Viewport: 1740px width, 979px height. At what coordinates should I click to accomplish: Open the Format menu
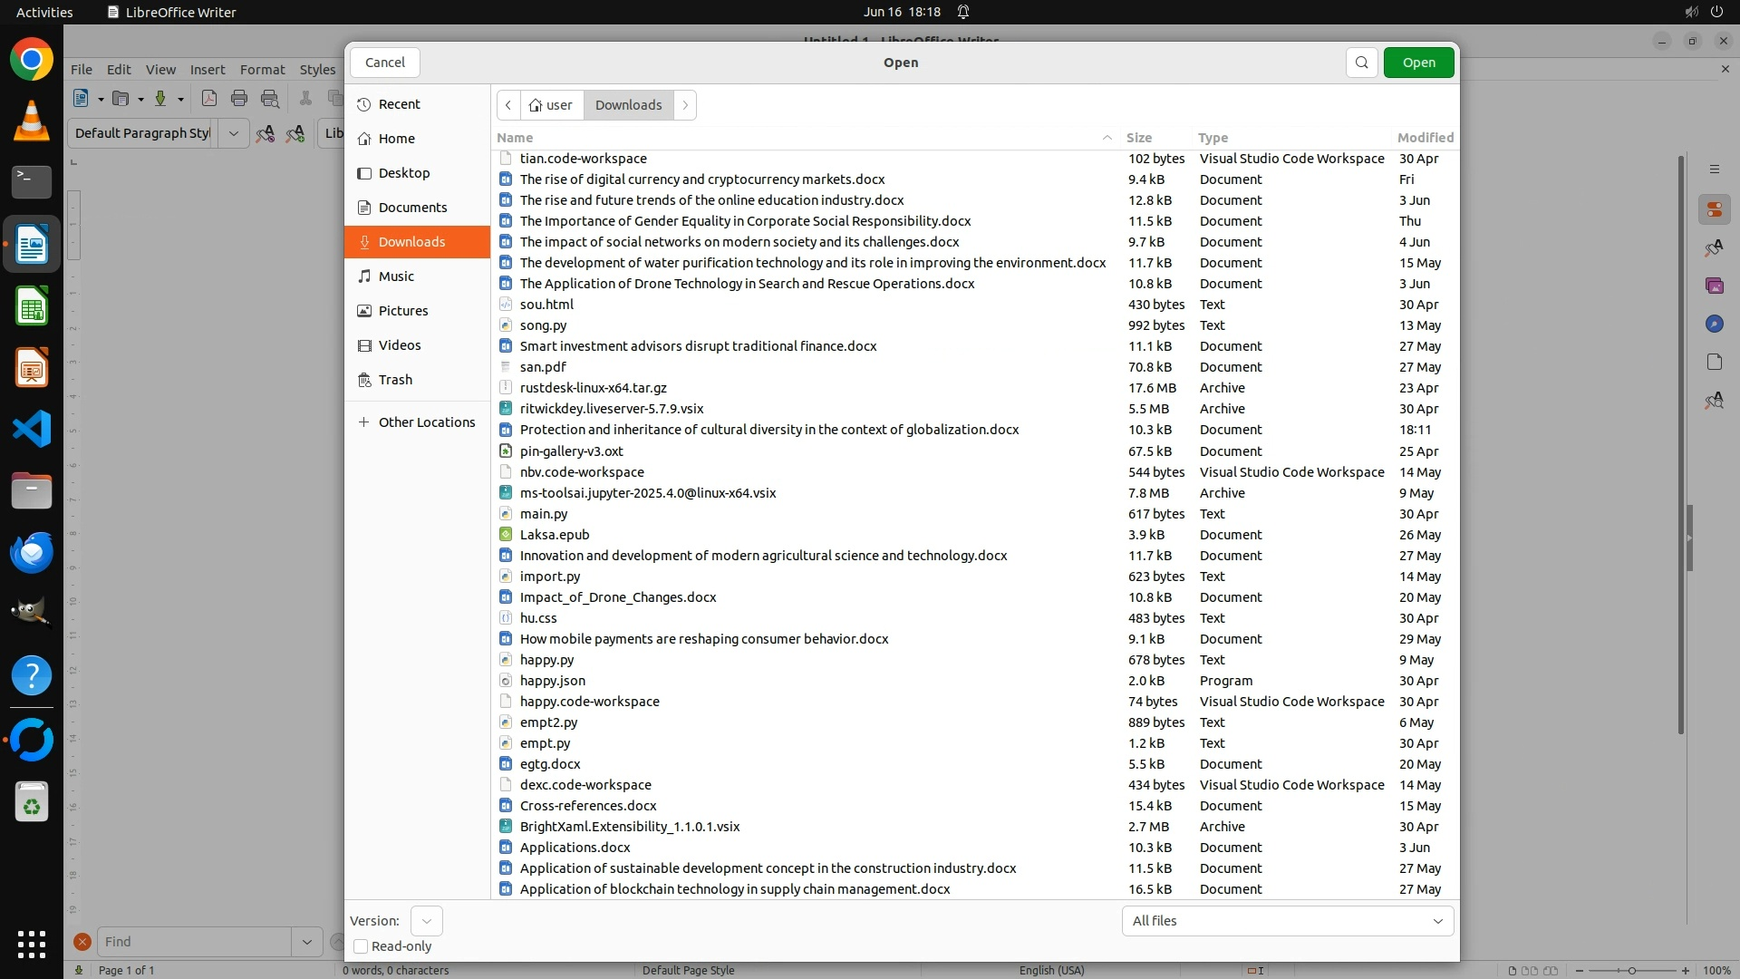(x=262, y=70)
